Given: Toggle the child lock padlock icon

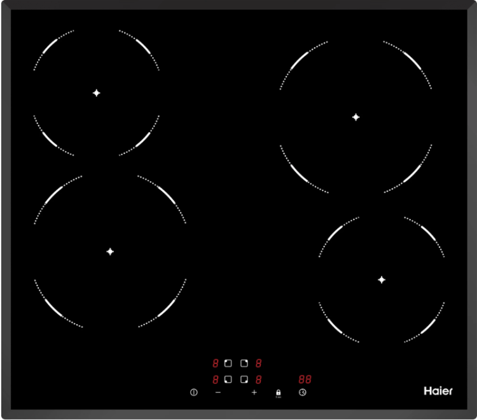Looking at the screenshot, I should click(x=278, y=393).
